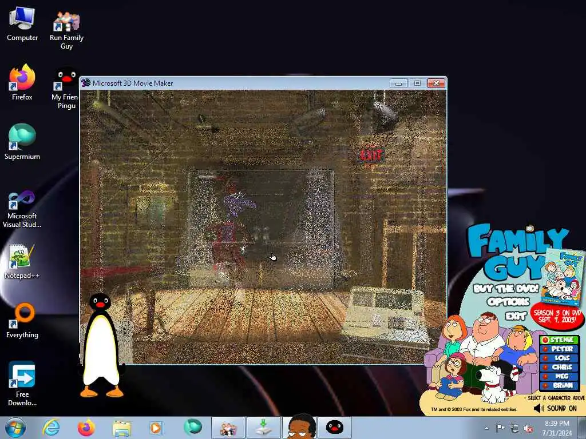Image resolution: width=586 pixels, height=439 pixels.
Task: Select the PETER character option
Action: tap(560, 349)
